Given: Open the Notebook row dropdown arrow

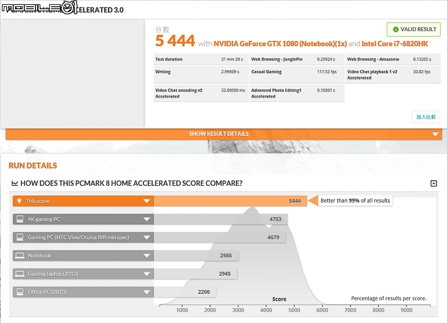Looking at the screenshot, I should click(x=147, y=256).
